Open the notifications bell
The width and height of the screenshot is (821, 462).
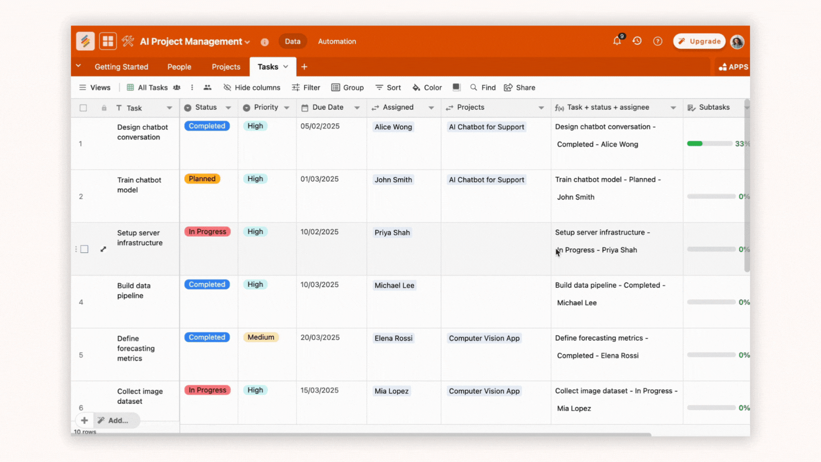(617, 41)
